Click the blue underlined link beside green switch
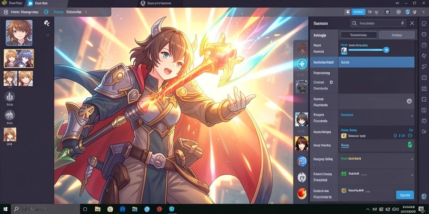 (x=345, y=146)
